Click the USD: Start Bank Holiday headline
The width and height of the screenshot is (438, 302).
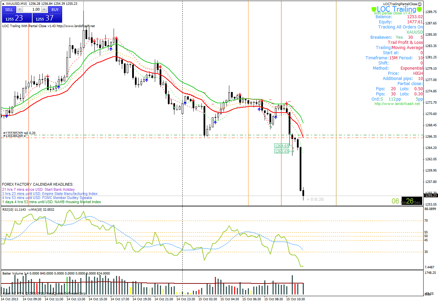point(38,189)
